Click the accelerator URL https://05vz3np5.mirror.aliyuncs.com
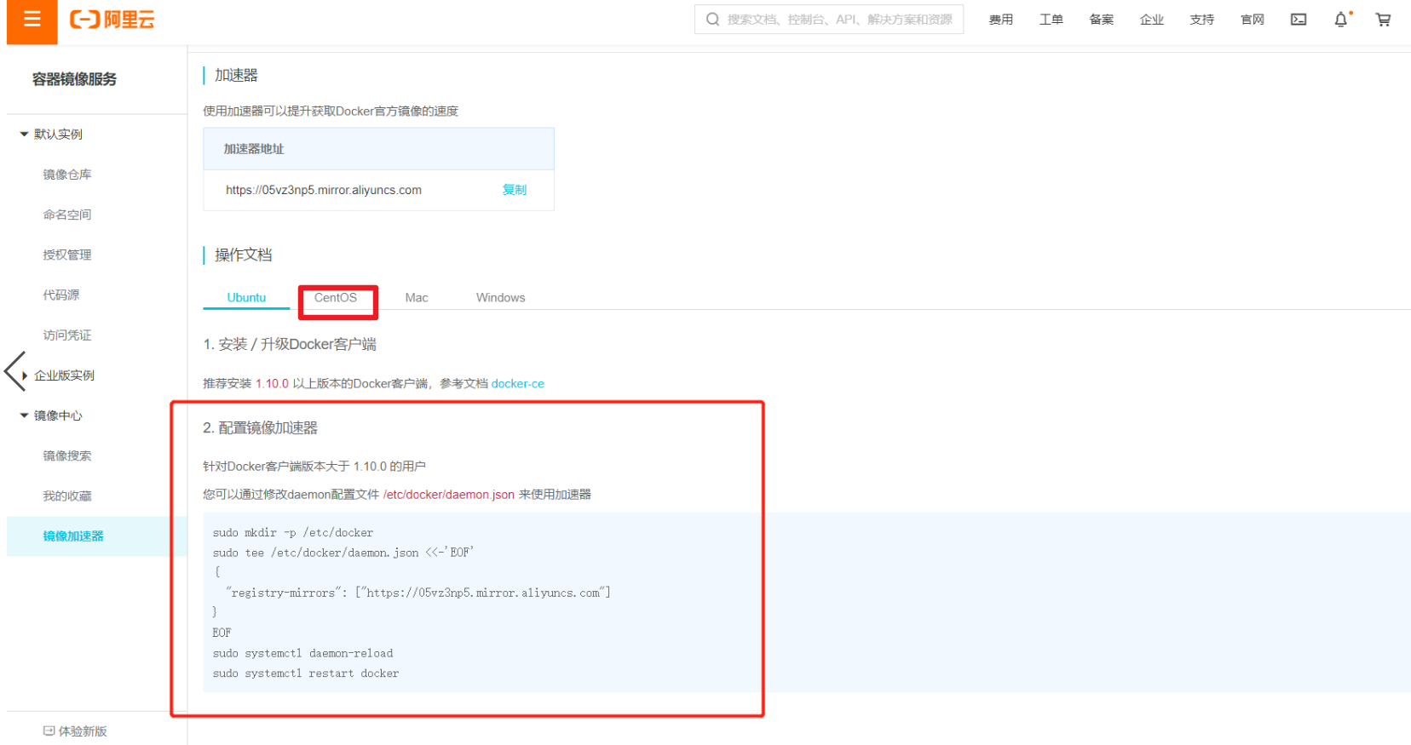This screenshot has width=1411, height=745. (x=324, y=190)
